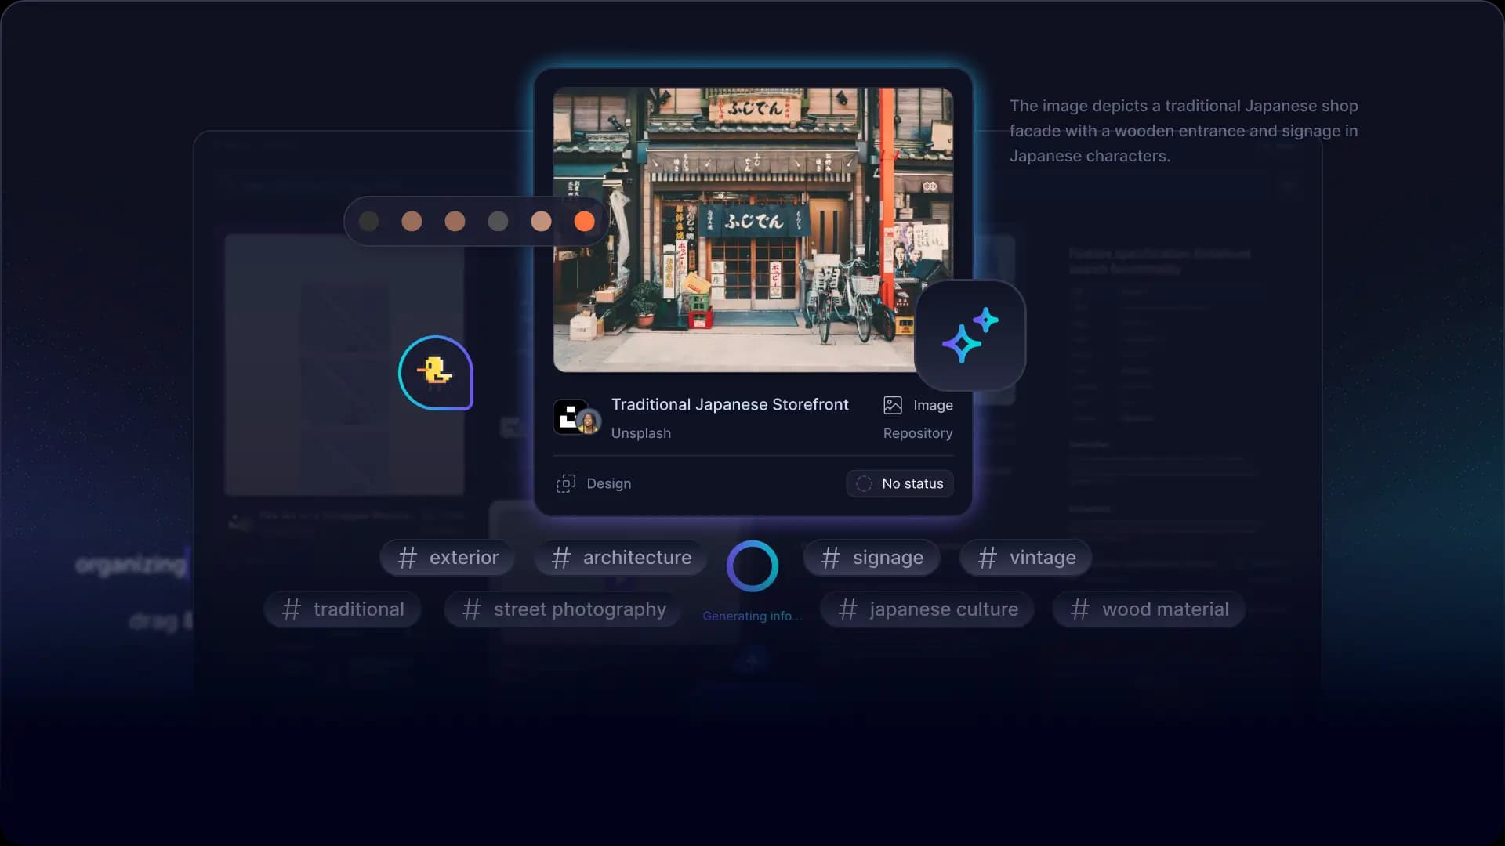Click the hashtag vintage tag icon
The image size is (1505, 846).
click(987, 557)
